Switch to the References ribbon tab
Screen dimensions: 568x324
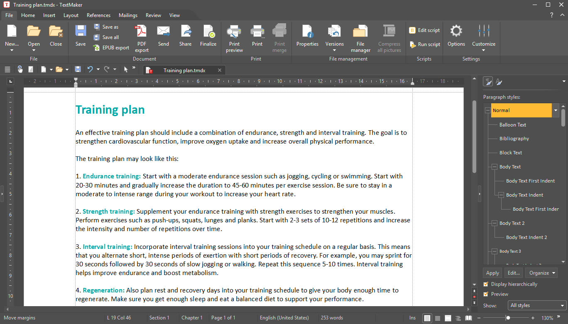click(98, 15)
